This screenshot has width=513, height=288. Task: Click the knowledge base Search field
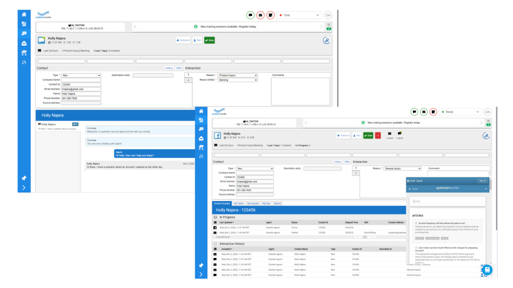click(447, 201)
